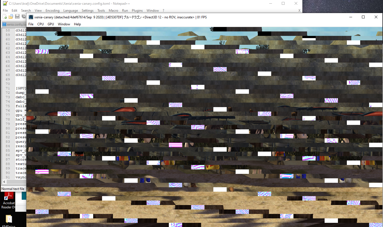383x227 pixels.
Task: Minimize the Notepad++ window
Action: tap(270, 3)
